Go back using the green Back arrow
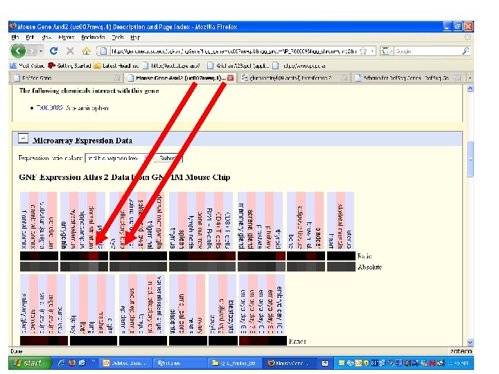The width and height of the screenshot is (499, 374). click(x=18, y=51)
